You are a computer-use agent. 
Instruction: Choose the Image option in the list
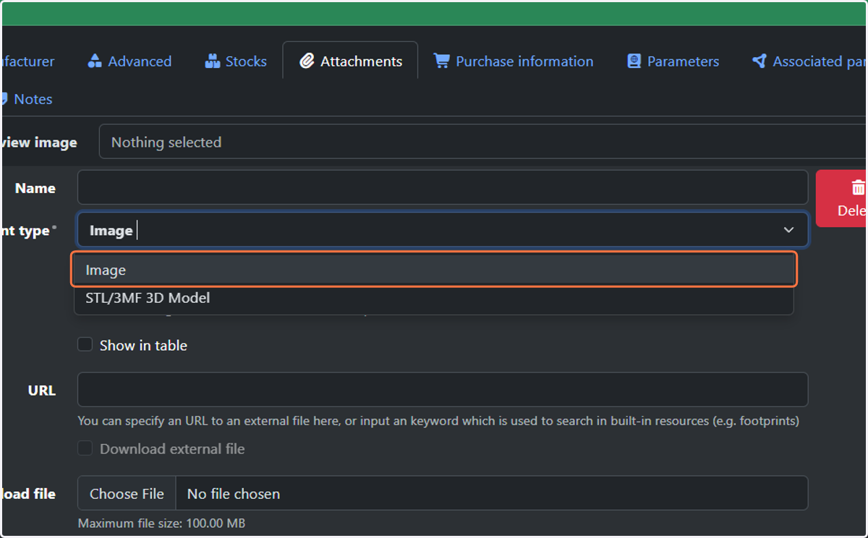coord(434,270)
